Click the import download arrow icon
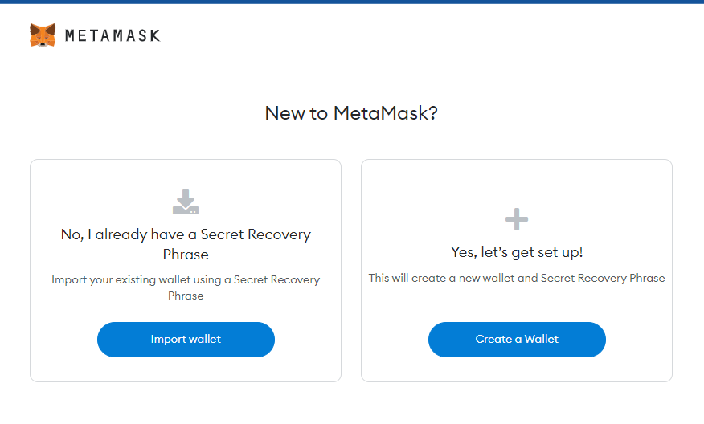Viewport: 704px width, 424px height. coord(186,202)
